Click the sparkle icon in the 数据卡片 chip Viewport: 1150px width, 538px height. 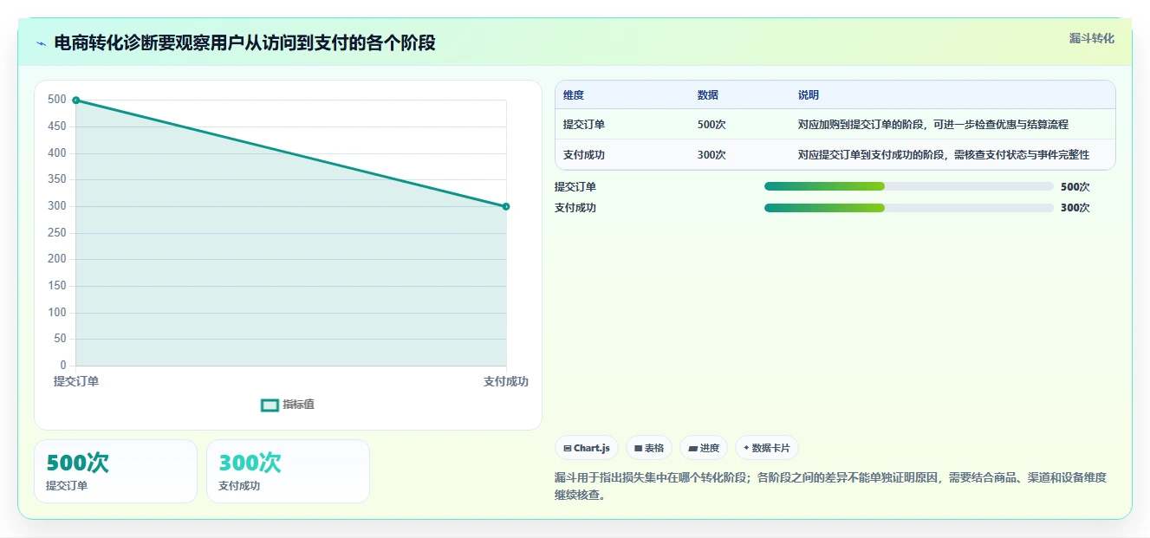pyautogui.click(x=746, y=448)
